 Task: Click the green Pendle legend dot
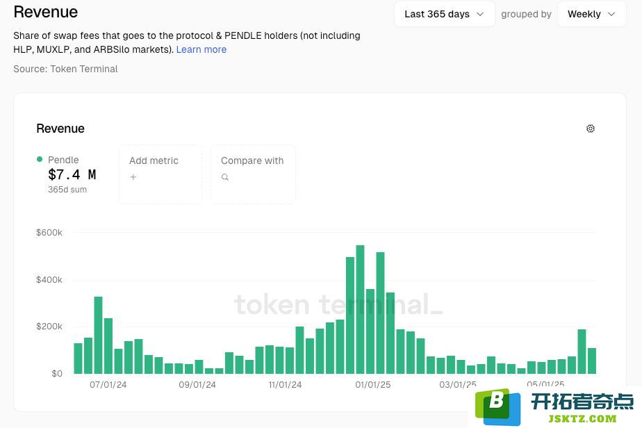point(40,159)
